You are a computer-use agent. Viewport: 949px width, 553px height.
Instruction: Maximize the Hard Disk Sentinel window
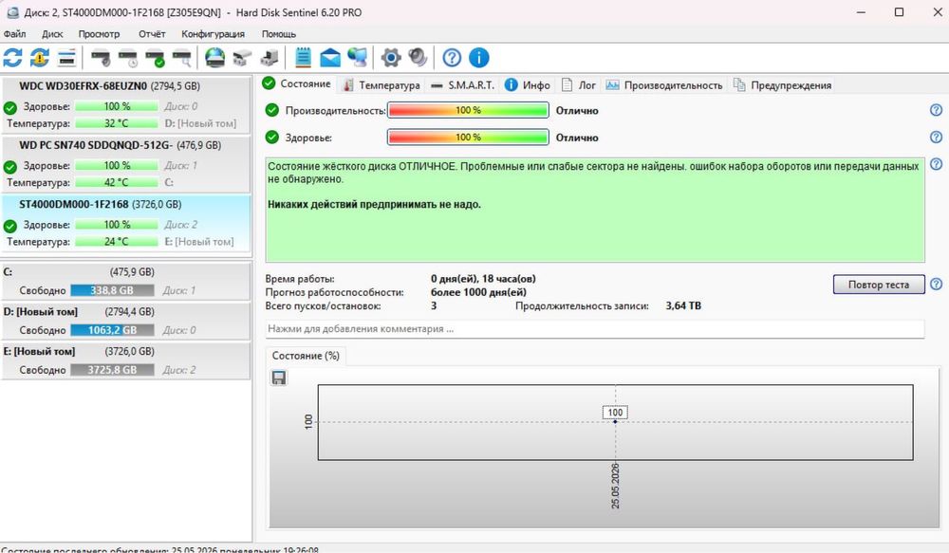(900, 12)
